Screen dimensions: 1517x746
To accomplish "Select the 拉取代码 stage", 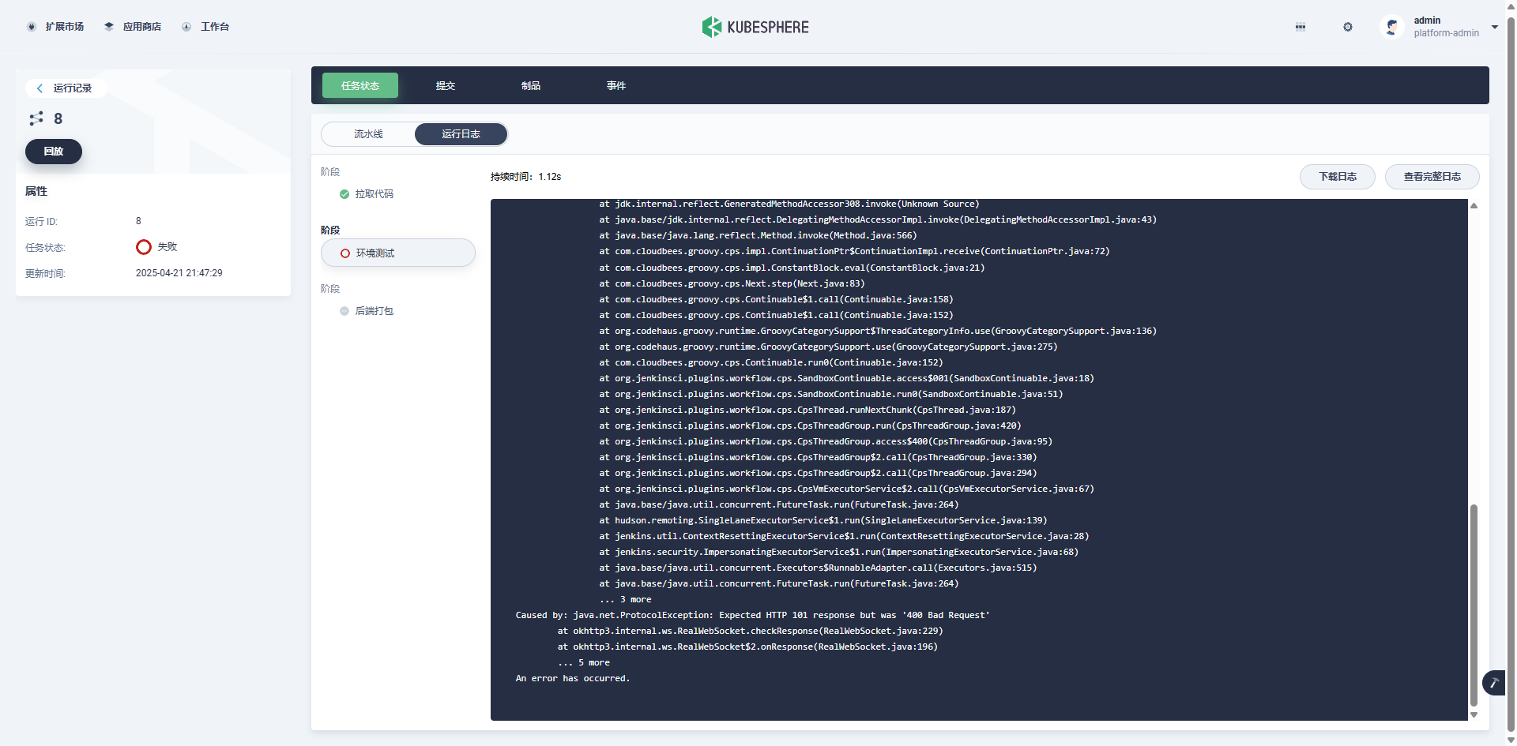I will (x=375, y=194).
